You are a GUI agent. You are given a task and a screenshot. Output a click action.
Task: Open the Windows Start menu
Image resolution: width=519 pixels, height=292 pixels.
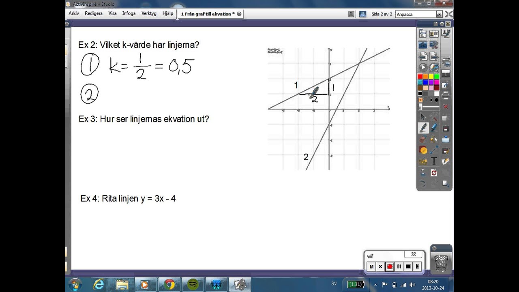[75, 284]
